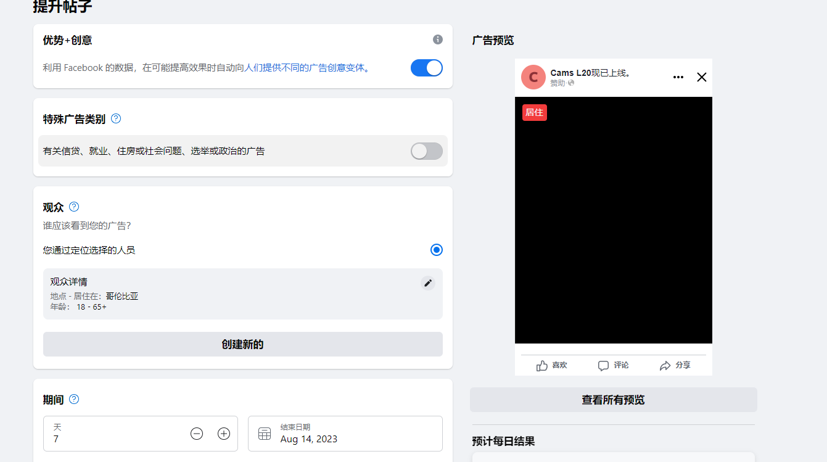Decrease days with minus button
Image resolution: width=827 pixels, height=462 pixels.
(197, 434)
